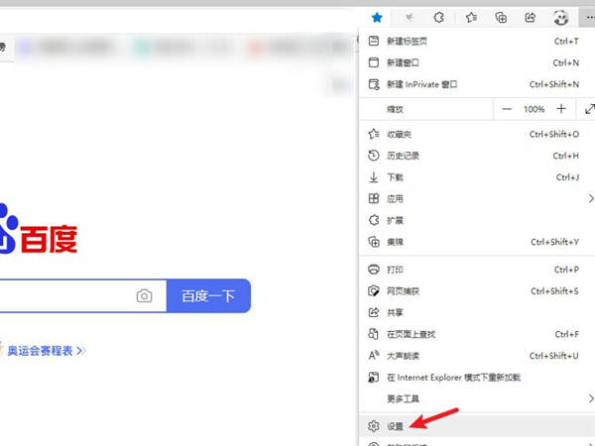
Task: Open 集锦 menu entry
Action: [477, 242]
